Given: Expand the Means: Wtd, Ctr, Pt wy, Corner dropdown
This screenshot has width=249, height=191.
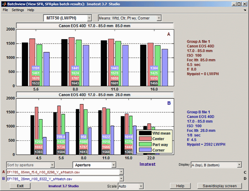Looking at the screenshot, I should (x=159, y=18).
